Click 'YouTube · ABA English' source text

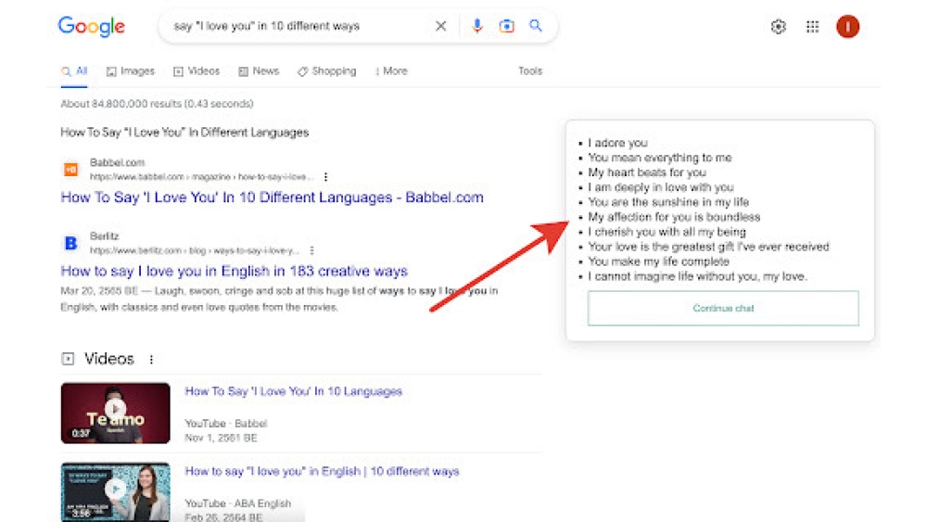click(237, 503)
